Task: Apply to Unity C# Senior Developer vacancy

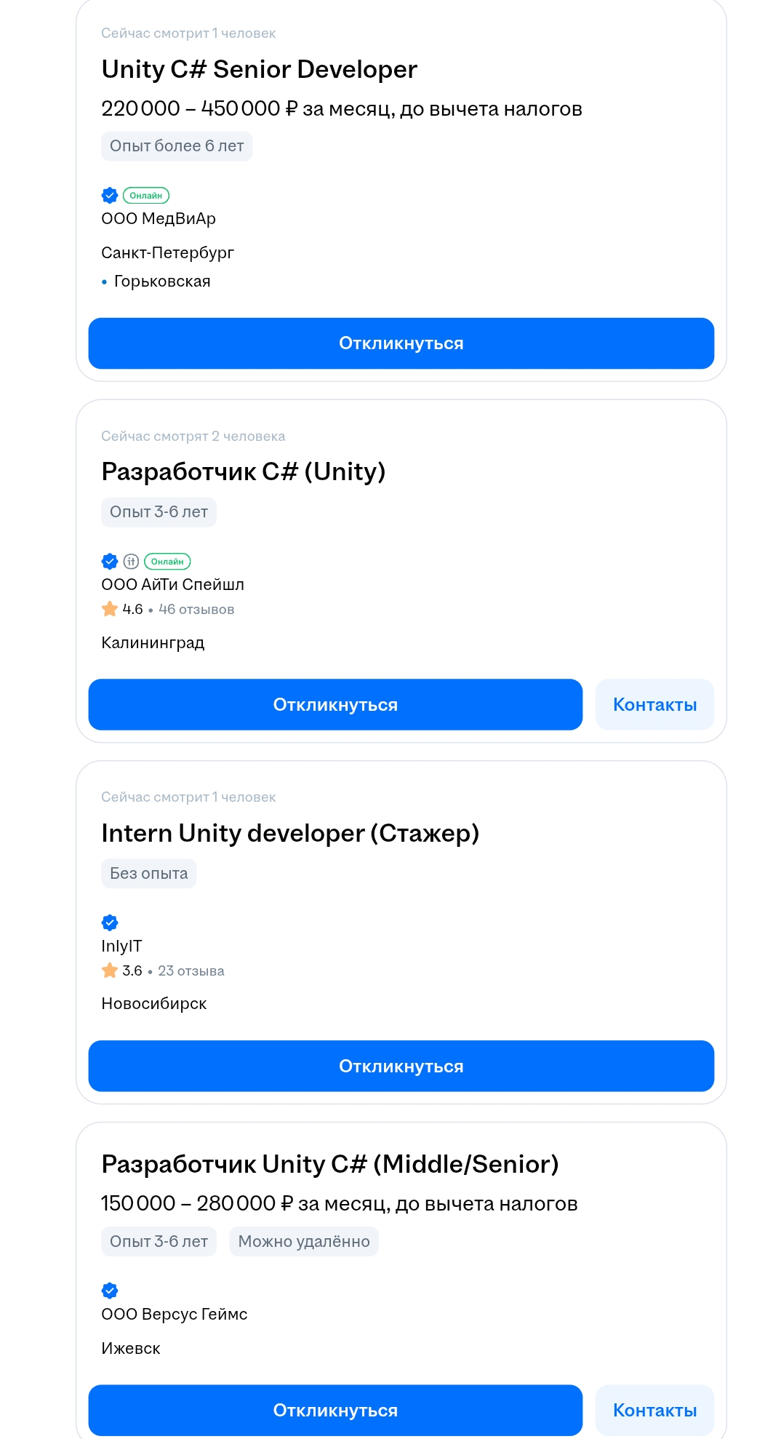Action: (401, 343)
